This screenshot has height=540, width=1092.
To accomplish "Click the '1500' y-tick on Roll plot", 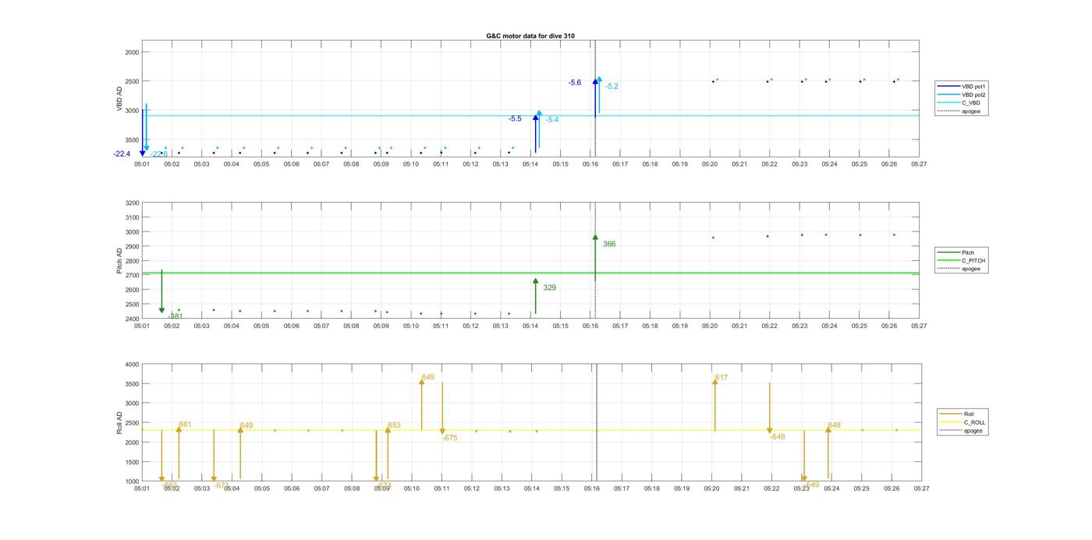I will click(x=132, y=461).
